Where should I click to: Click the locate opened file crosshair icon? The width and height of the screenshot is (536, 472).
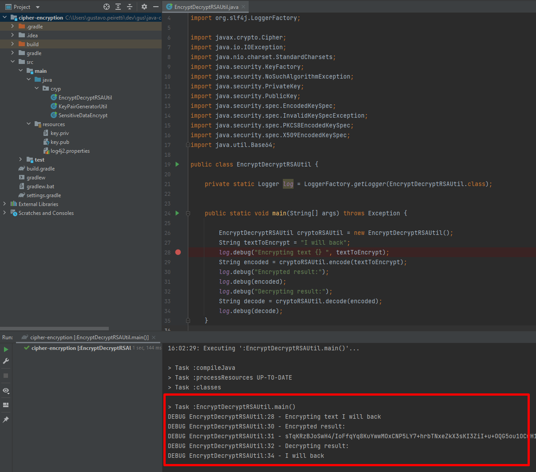tap(107, 7)
